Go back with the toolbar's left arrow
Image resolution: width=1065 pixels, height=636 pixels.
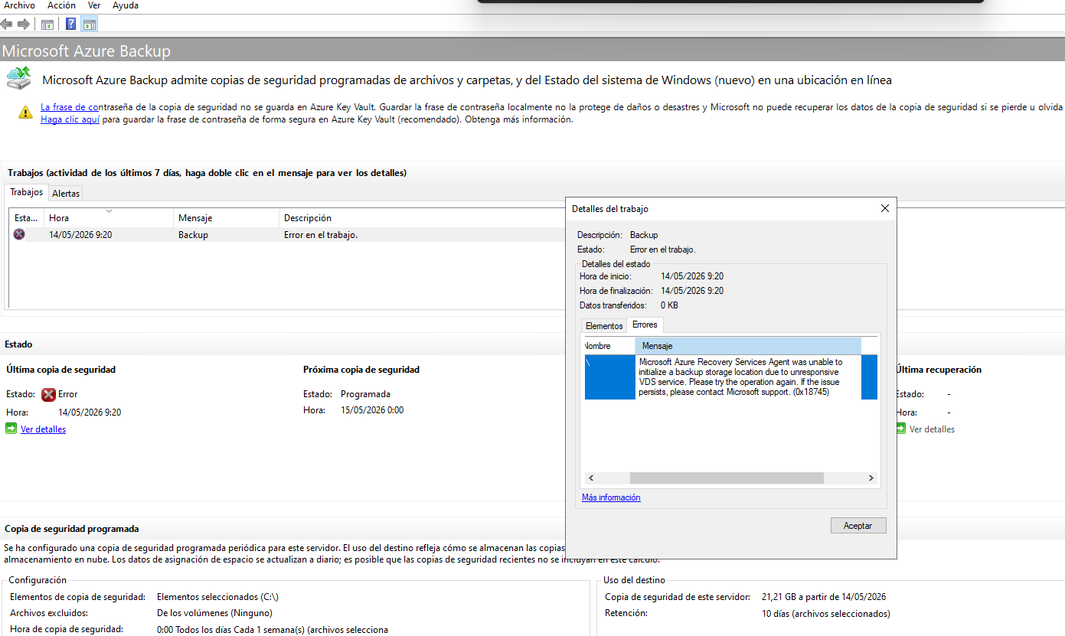click(7, 24)
